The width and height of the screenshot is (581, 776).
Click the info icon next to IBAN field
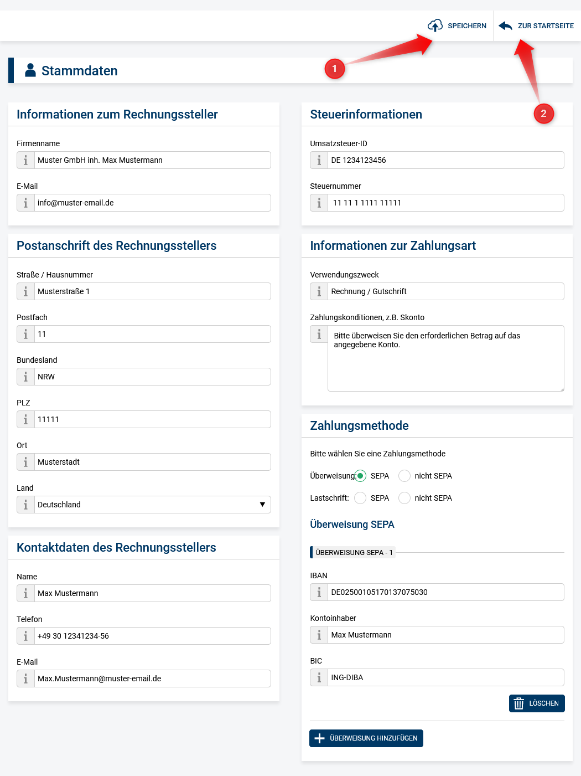pos(319,592)
